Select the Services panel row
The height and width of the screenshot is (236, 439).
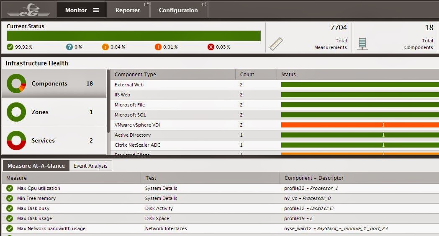point(54,140)
